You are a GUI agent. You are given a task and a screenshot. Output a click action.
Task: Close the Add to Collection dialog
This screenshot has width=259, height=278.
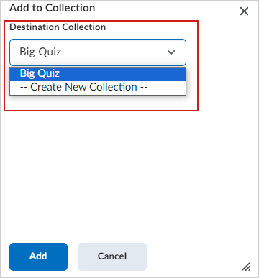(x=244, y=11)
